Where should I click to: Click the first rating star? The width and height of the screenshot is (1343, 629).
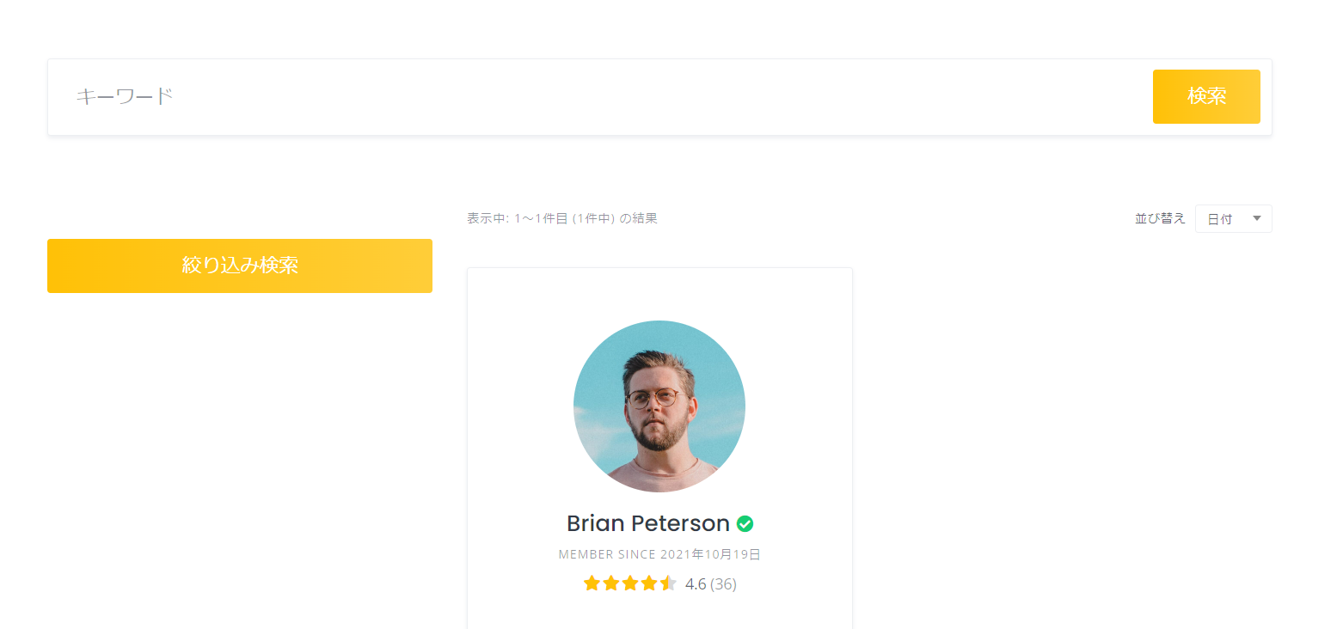[x=592, y=584]
